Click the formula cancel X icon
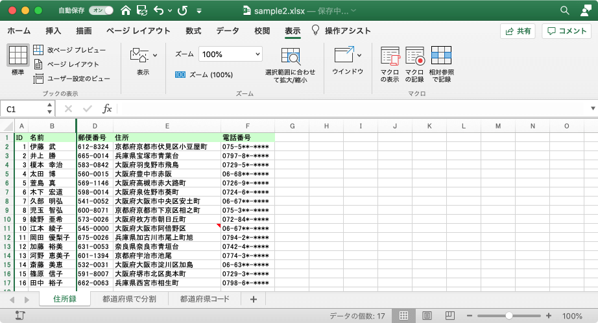Viewport: 598px width, 323px height. click(x=68, y=109)
